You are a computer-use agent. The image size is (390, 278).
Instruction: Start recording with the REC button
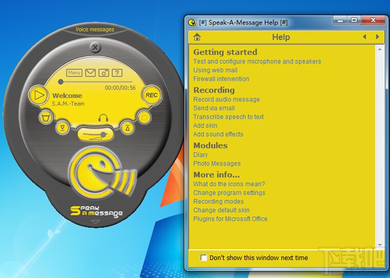pos(152,95)
